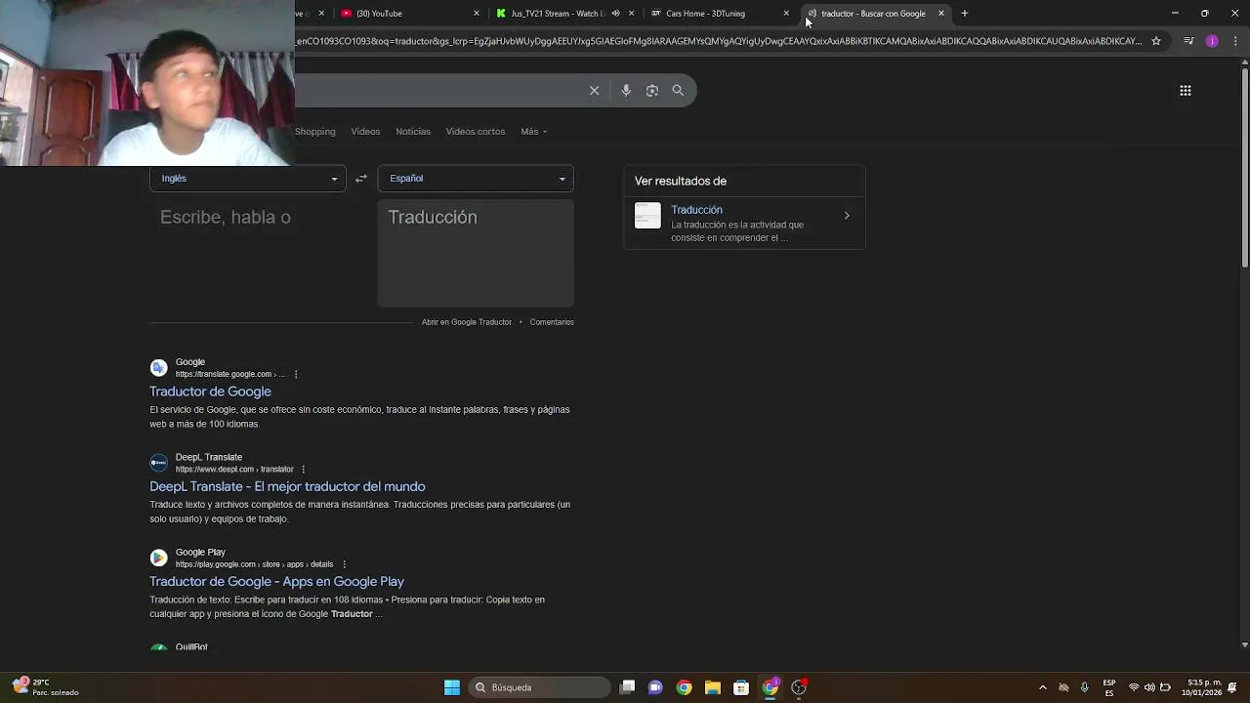
Task: Switch to the Shopping results tab
Action: [x=314, y=131]
